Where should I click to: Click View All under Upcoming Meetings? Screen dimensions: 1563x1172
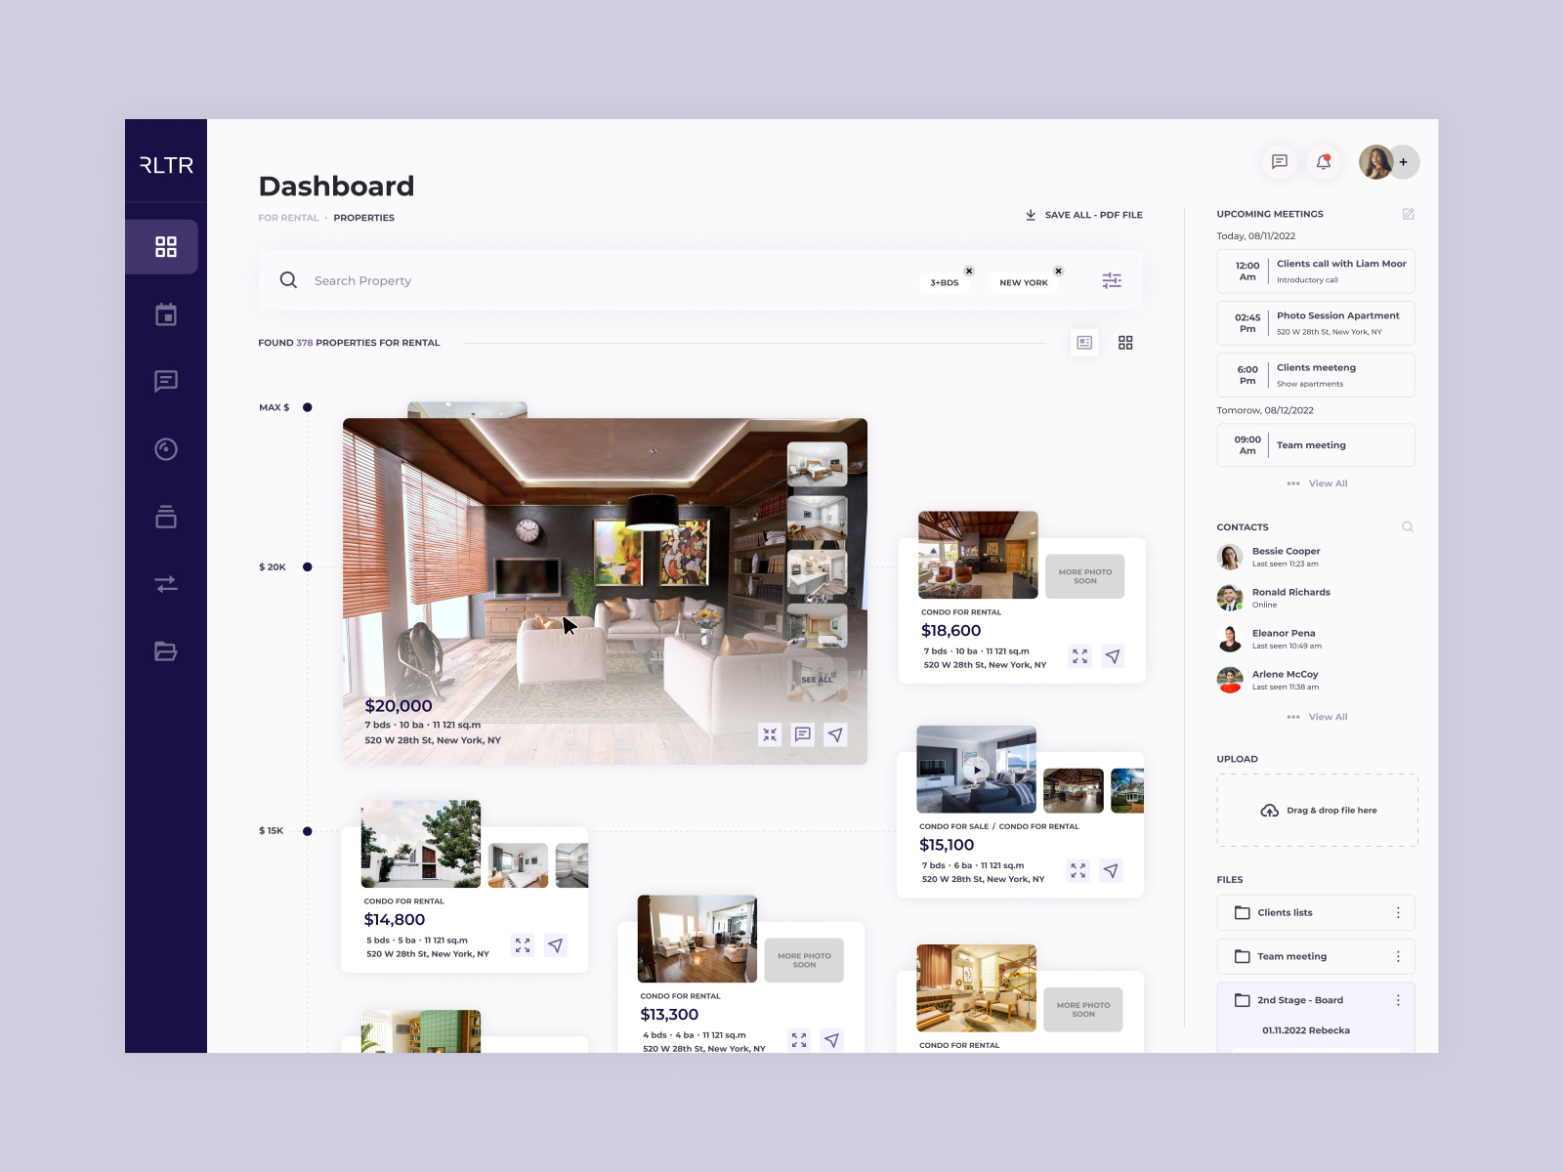pos(1327,482)
